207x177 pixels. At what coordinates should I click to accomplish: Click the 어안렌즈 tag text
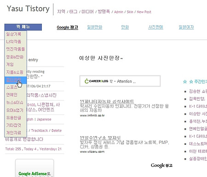46,109
